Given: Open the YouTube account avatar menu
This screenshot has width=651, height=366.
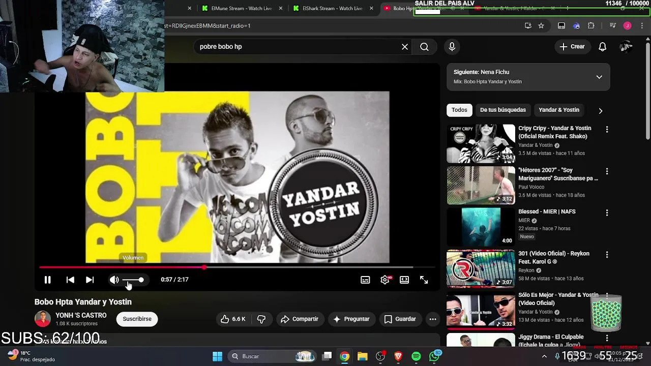Looking at the screenshot, I should tap(626, 47).
